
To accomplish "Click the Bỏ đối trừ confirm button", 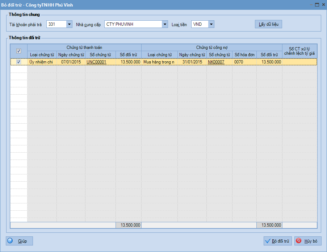I will pos(277,241).
